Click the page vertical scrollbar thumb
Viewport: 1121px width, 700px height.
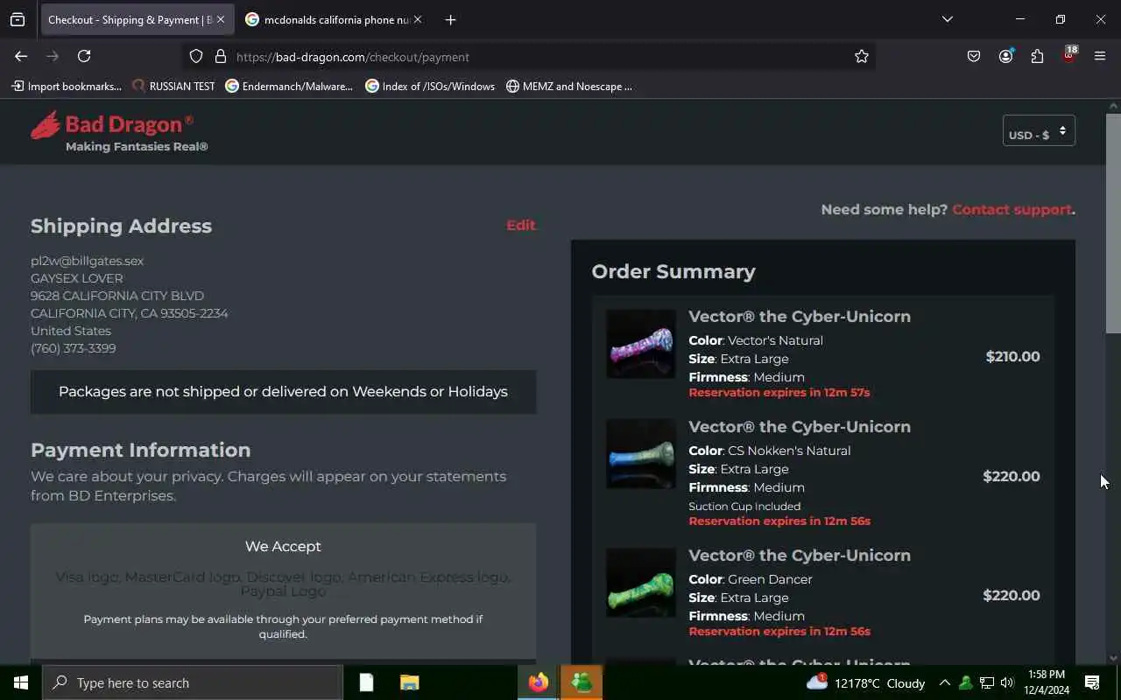(x=1113, y=223)
